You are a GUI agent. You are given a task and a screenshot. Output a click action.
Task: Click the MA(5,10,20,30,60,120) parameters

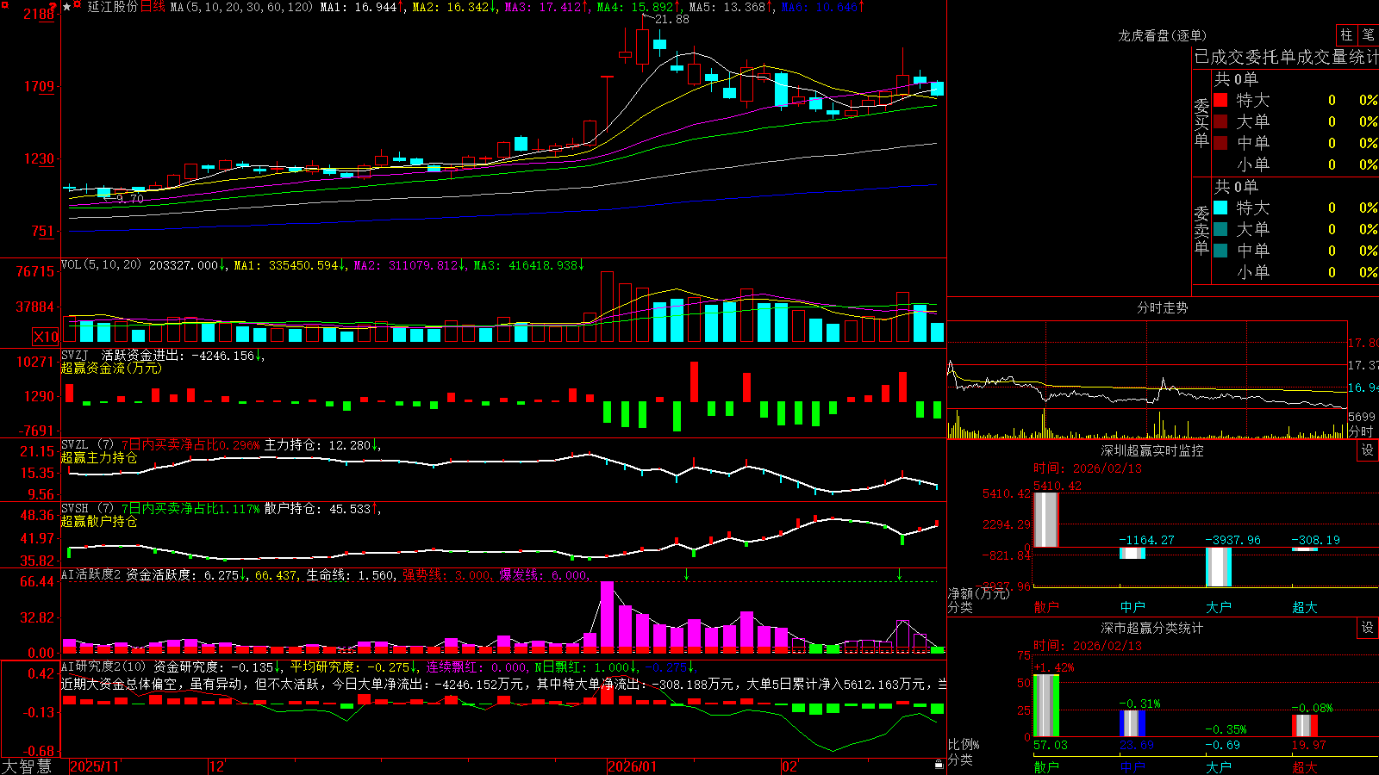[x=241, y=7]
